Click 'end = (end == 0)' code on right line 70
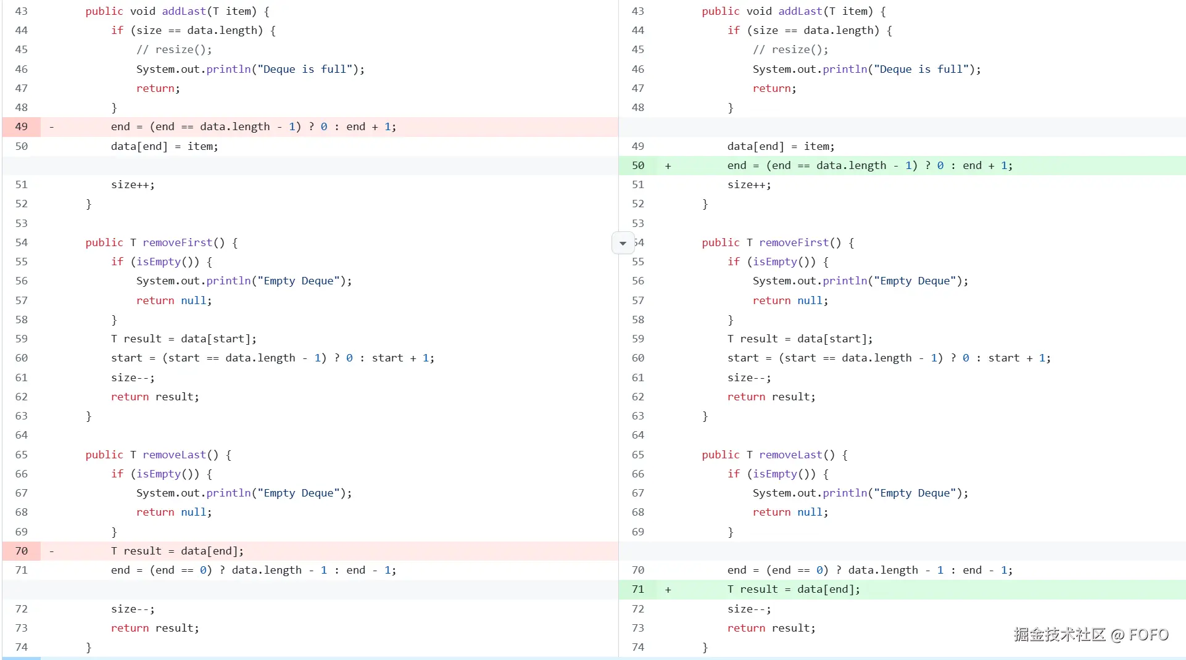The image size is (1186, 660). pyautogui.click(x=778, y=571)
